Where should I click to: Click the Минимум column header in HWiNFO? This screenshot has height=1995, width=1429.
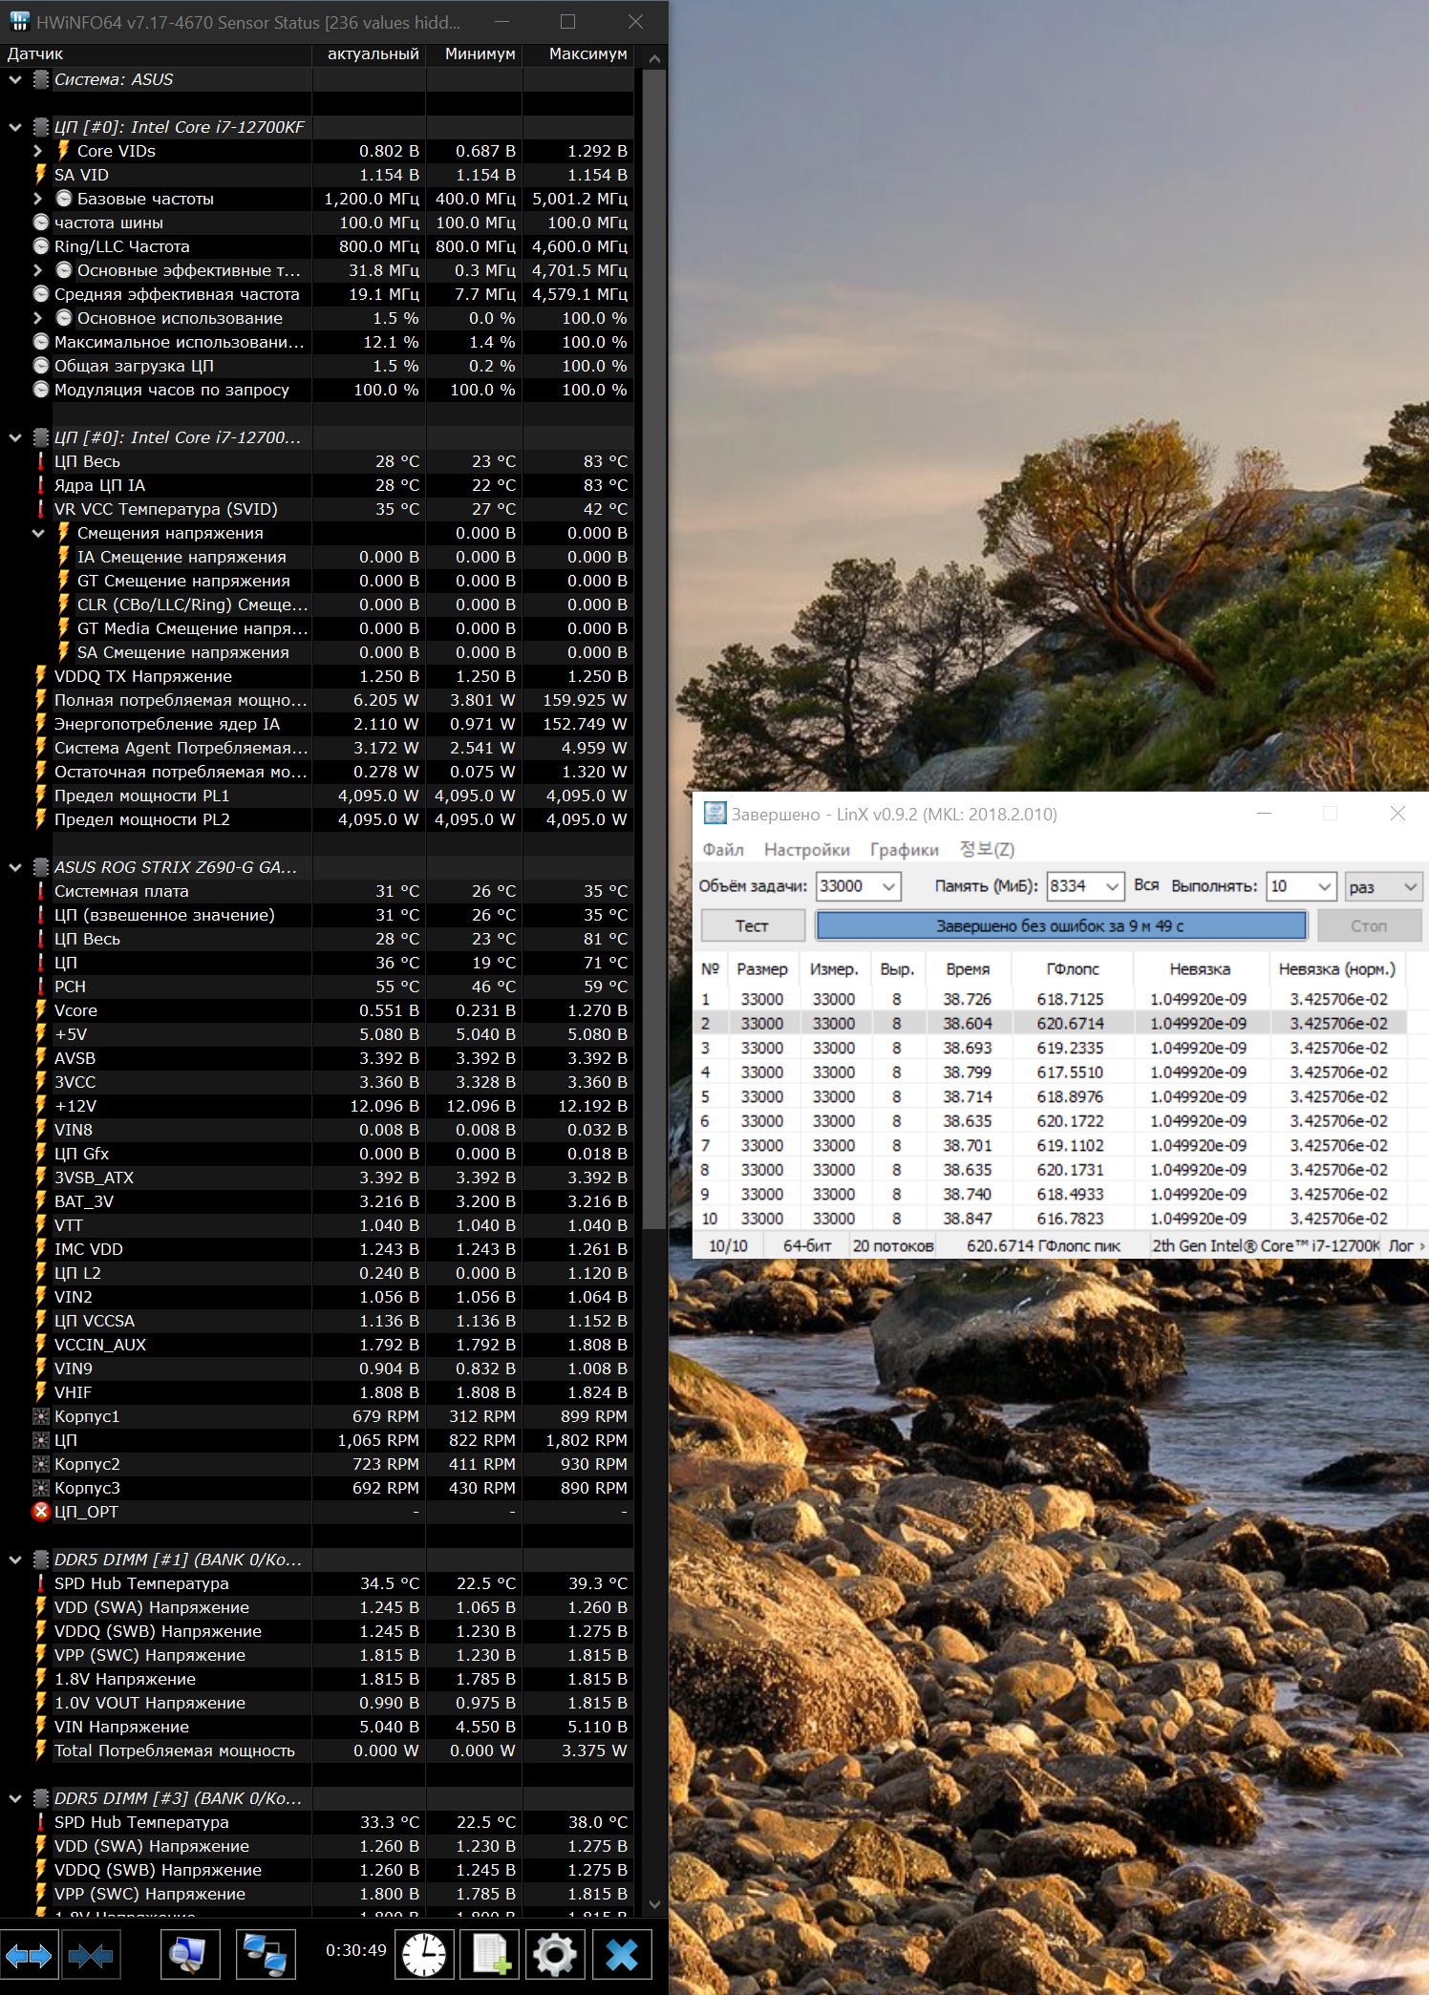pos(475,54)
